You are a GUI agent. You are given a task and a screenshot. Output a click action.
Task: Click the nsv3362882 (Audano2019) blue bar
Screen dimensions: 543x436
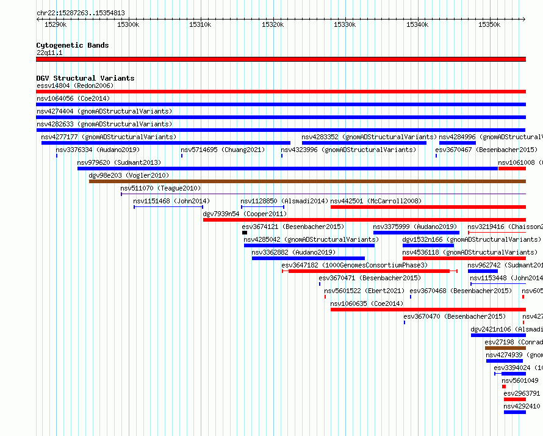308,258
